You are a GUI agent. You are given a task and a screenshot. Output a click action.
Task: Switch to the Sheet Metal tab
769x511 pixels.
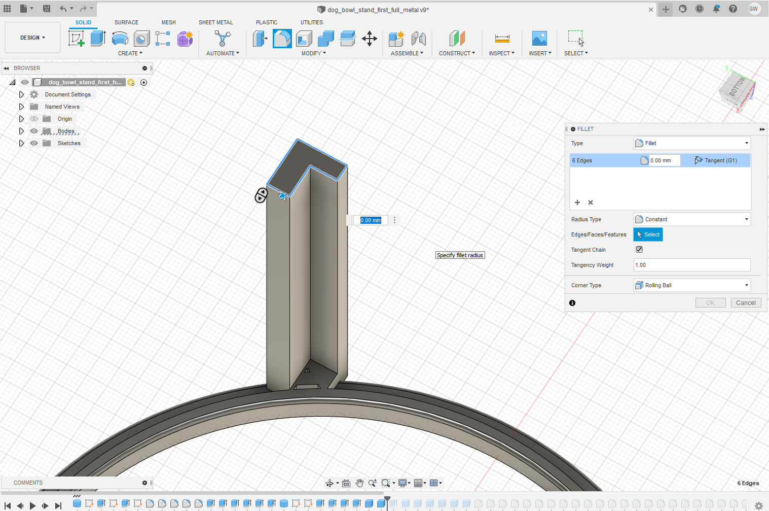point(215,22)
